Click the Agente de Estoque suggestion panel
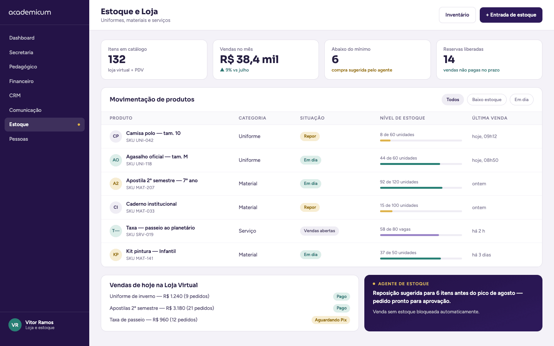Viewport: 554px width, 346px height. click(x=453, y=303)
